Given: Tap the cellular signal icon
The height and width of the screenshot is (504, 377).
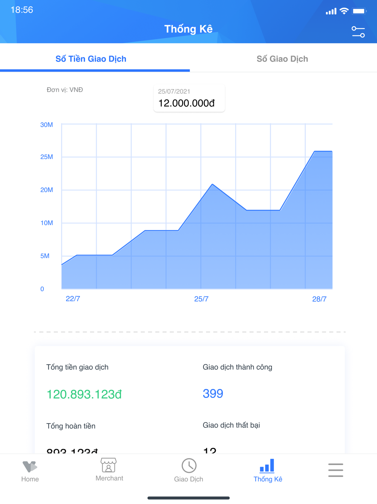Looking at the screenshot, I should 331,11.
